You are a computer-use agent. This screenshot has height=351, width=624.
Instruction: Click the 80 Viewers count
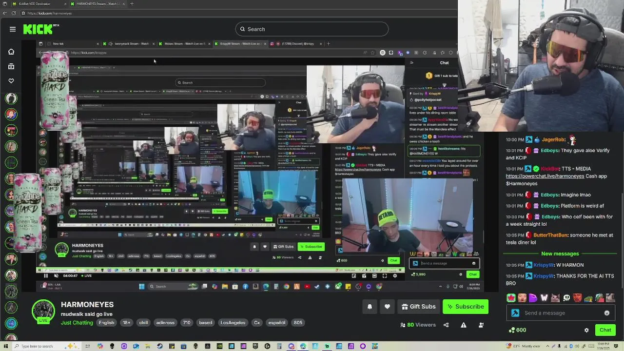pos(418,325)
